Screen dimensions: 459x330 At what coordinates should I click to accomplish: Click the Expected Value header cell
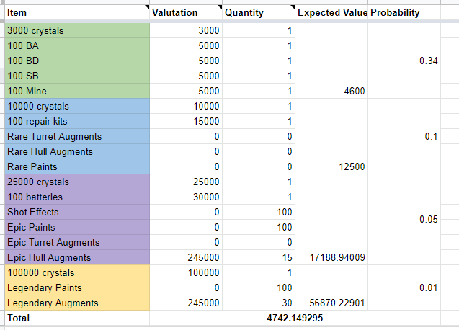[x=331, y=12]
